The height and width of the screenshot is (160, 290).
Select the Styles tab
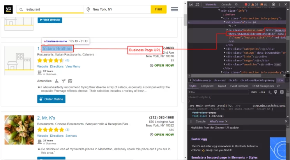pyautogui.click(x=193, y=86)
